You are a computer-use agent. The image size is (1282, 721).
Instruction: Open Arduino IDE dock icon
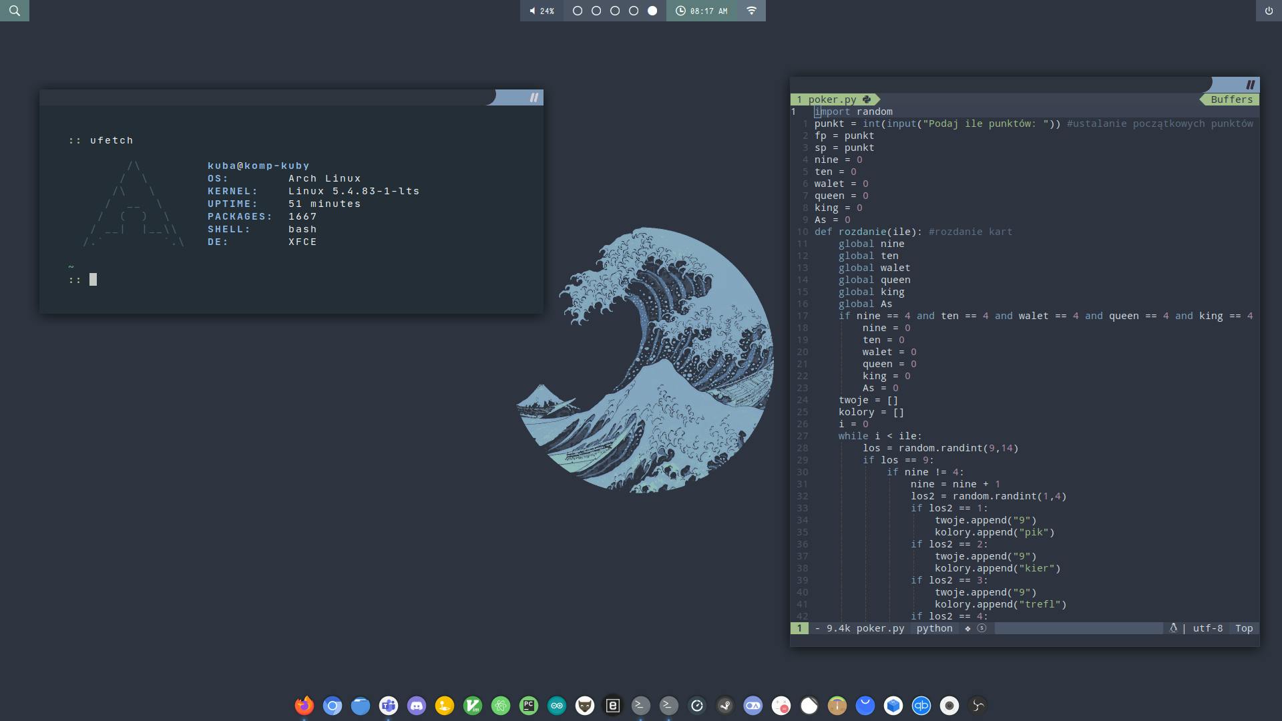(557, 705)
